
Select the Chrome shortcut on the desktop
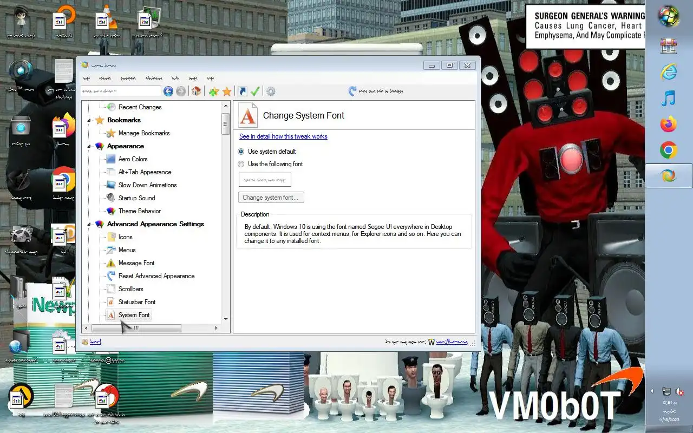(64, 183)
